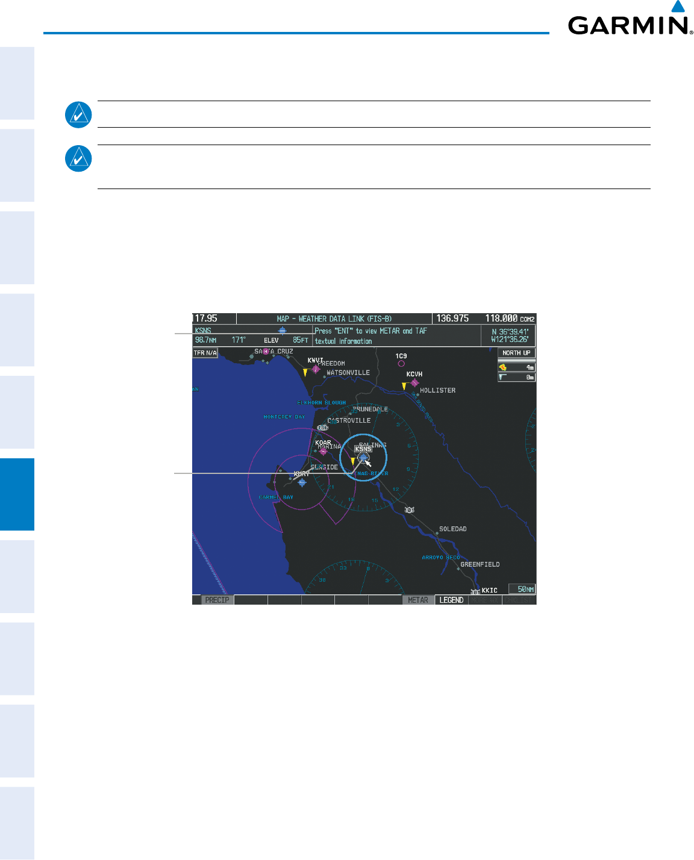Click the 101 shield next to KKIC
The width and height of the screenshot is (694, 860).
coord(475,591)
